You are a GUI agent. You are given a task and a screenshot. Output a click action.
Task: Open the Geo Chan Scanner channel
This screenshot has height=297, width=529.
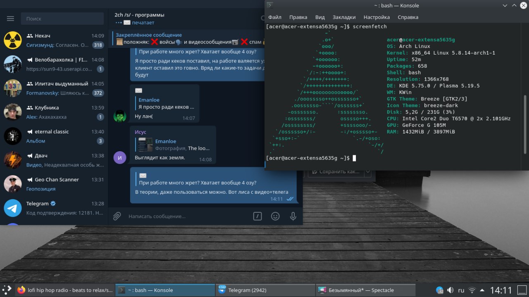(54, 184)
